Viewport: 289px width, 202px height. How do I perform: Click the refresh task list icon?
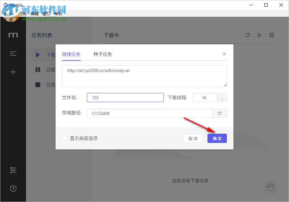(248, 35)
